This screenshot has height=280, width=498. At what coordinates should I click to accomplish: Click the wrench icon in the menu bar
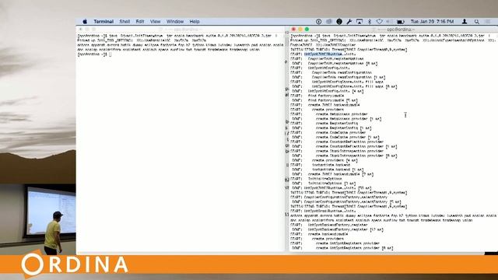tap(349, 22)
